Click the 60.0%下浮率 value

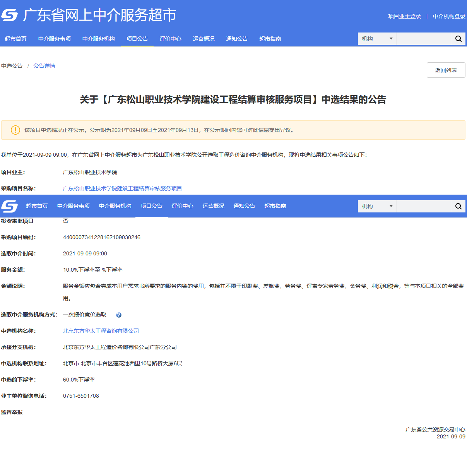pos(79,380)
